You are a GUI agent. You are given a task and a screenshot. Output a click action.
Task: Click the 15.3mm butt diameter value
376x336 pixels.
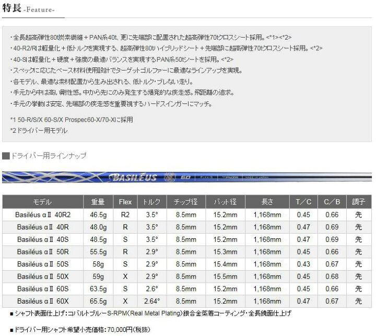225,252
